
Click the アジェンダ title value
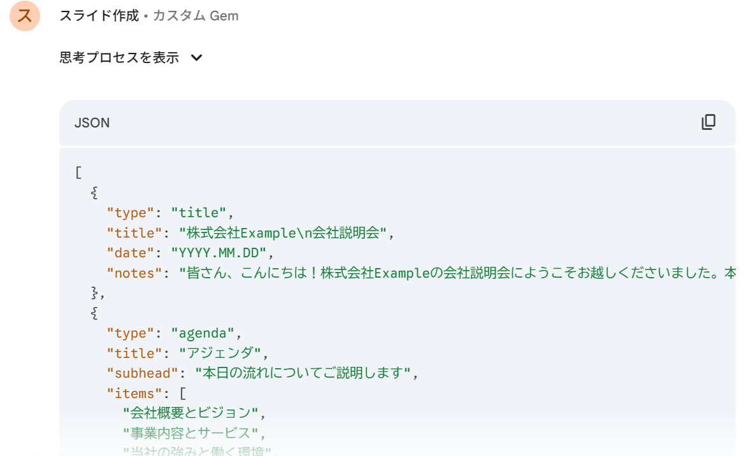220,353
